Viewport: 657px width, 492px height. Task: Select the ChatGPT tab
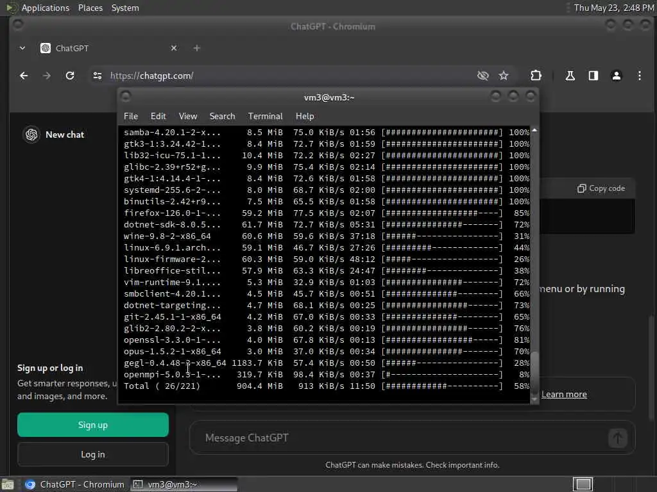tap(109, 48)
